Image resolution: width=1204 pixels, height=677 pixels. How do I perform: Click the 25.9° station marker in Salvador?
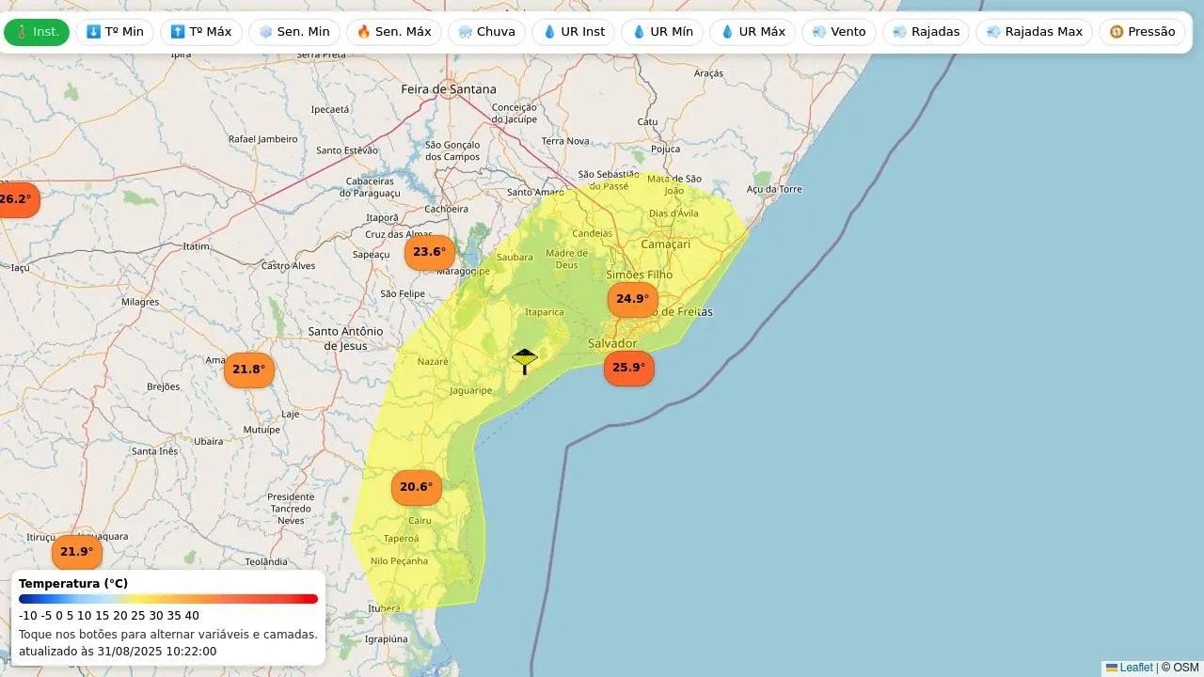(x=628, y=368)
